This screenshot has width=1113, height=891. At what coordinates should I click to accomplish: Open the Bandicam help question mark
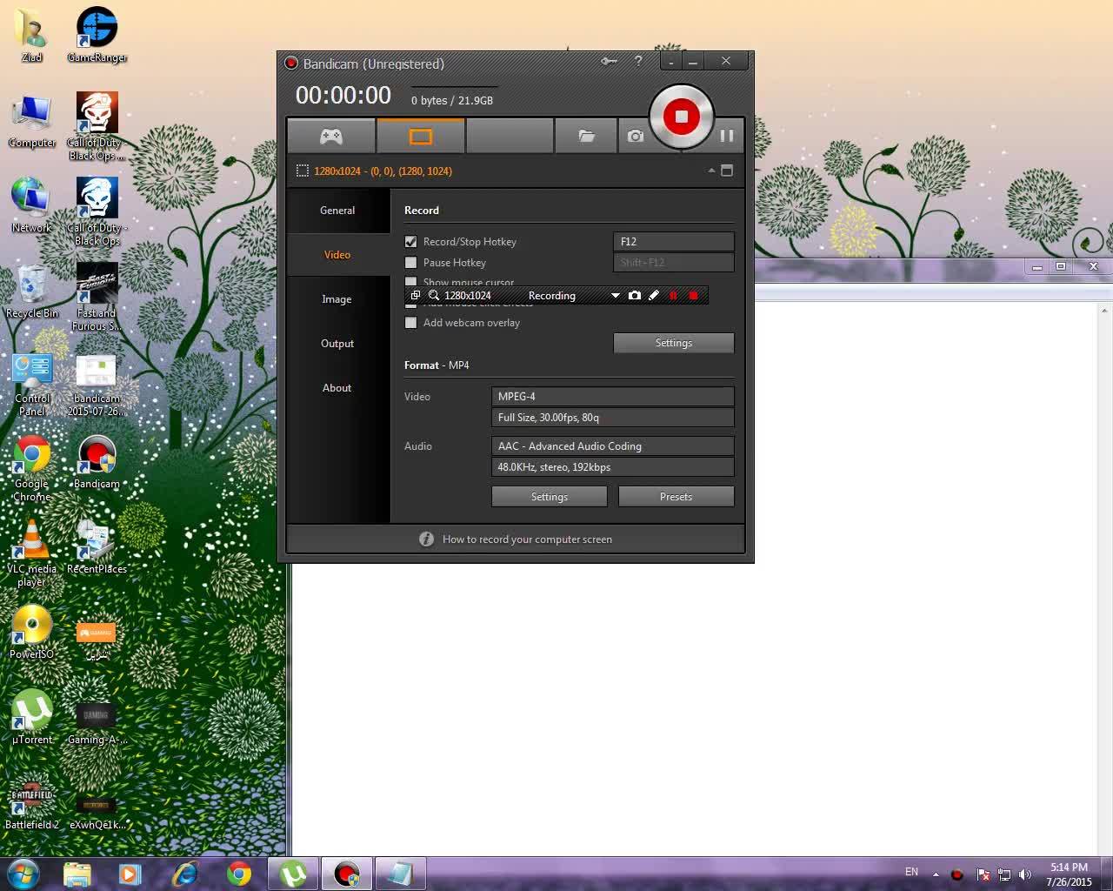click(x=638, y=61)
